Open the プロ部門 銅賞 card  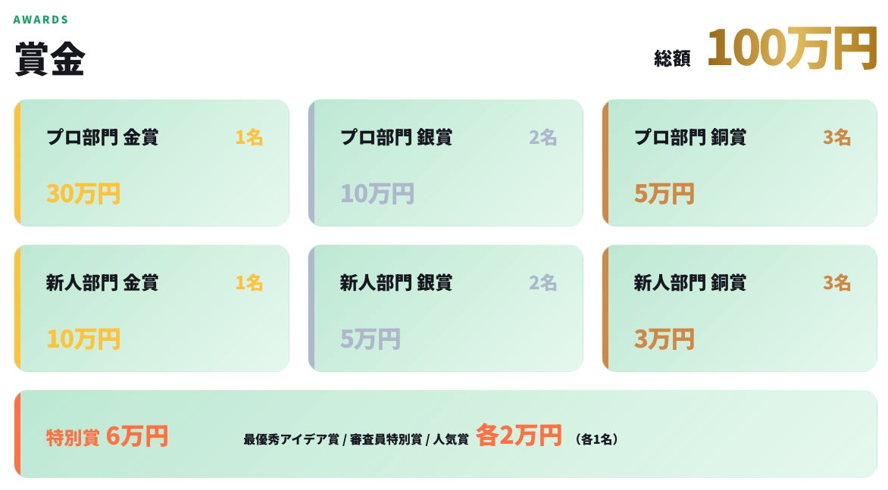coord(739,163)
